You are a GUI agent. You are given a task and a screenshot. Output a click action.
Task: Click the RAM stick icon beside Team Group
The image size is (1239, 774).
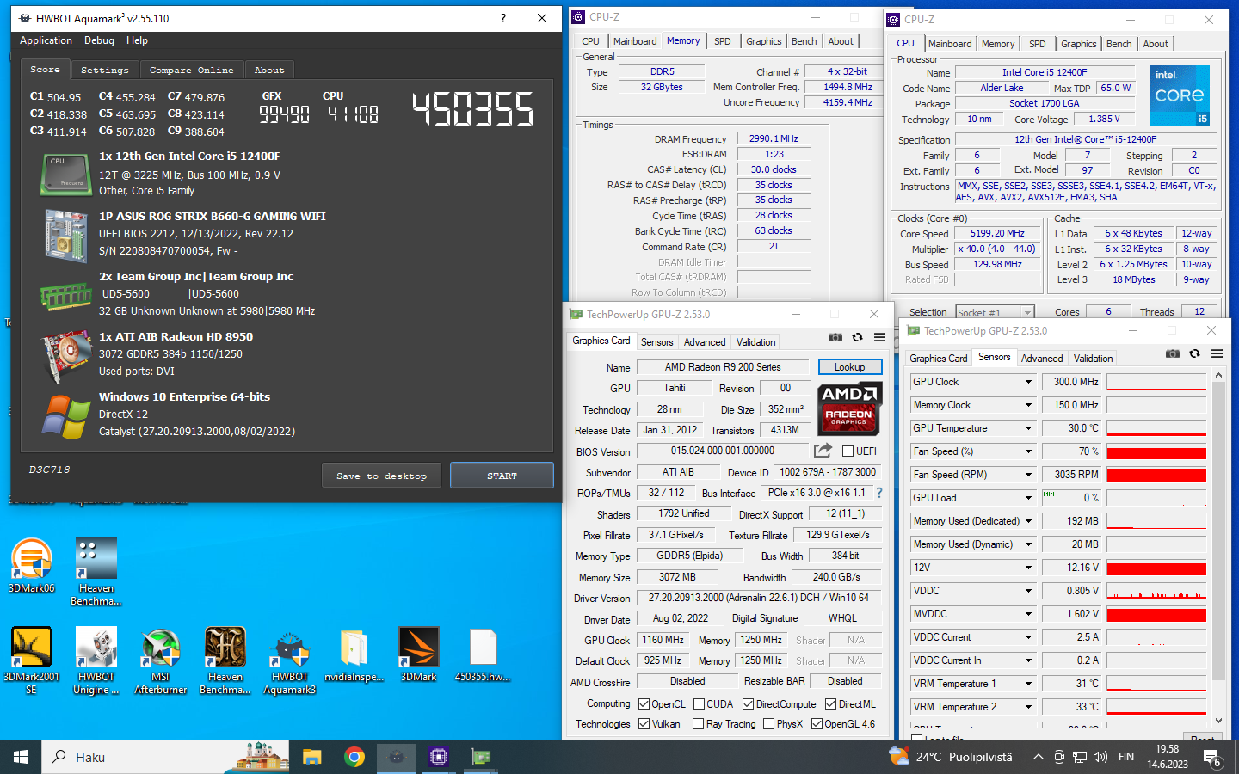point(65,298)
